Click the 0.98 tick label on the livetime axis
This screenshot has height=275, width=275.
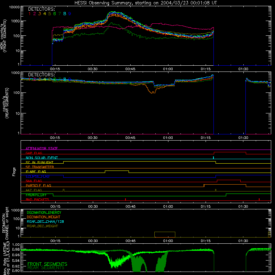[16, 250]
